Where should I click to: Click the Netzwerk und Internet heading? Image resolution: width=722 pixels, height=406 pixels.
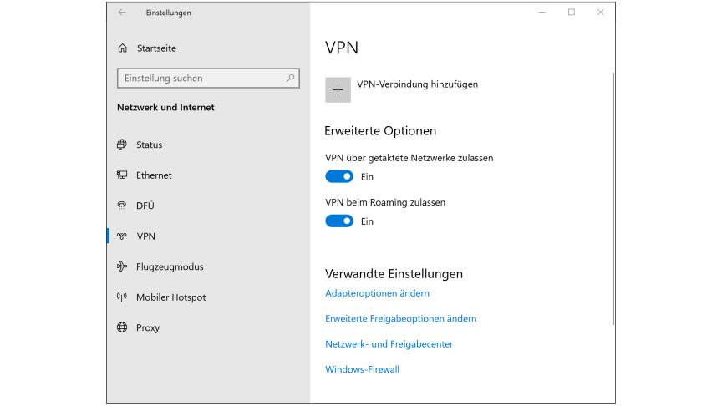(x=165, y=107)
